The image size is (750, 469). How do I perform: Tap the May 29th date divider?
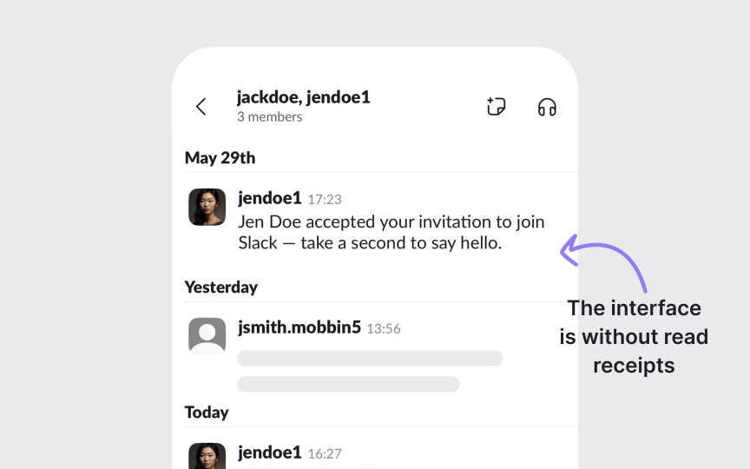click(x=220, y=158)
